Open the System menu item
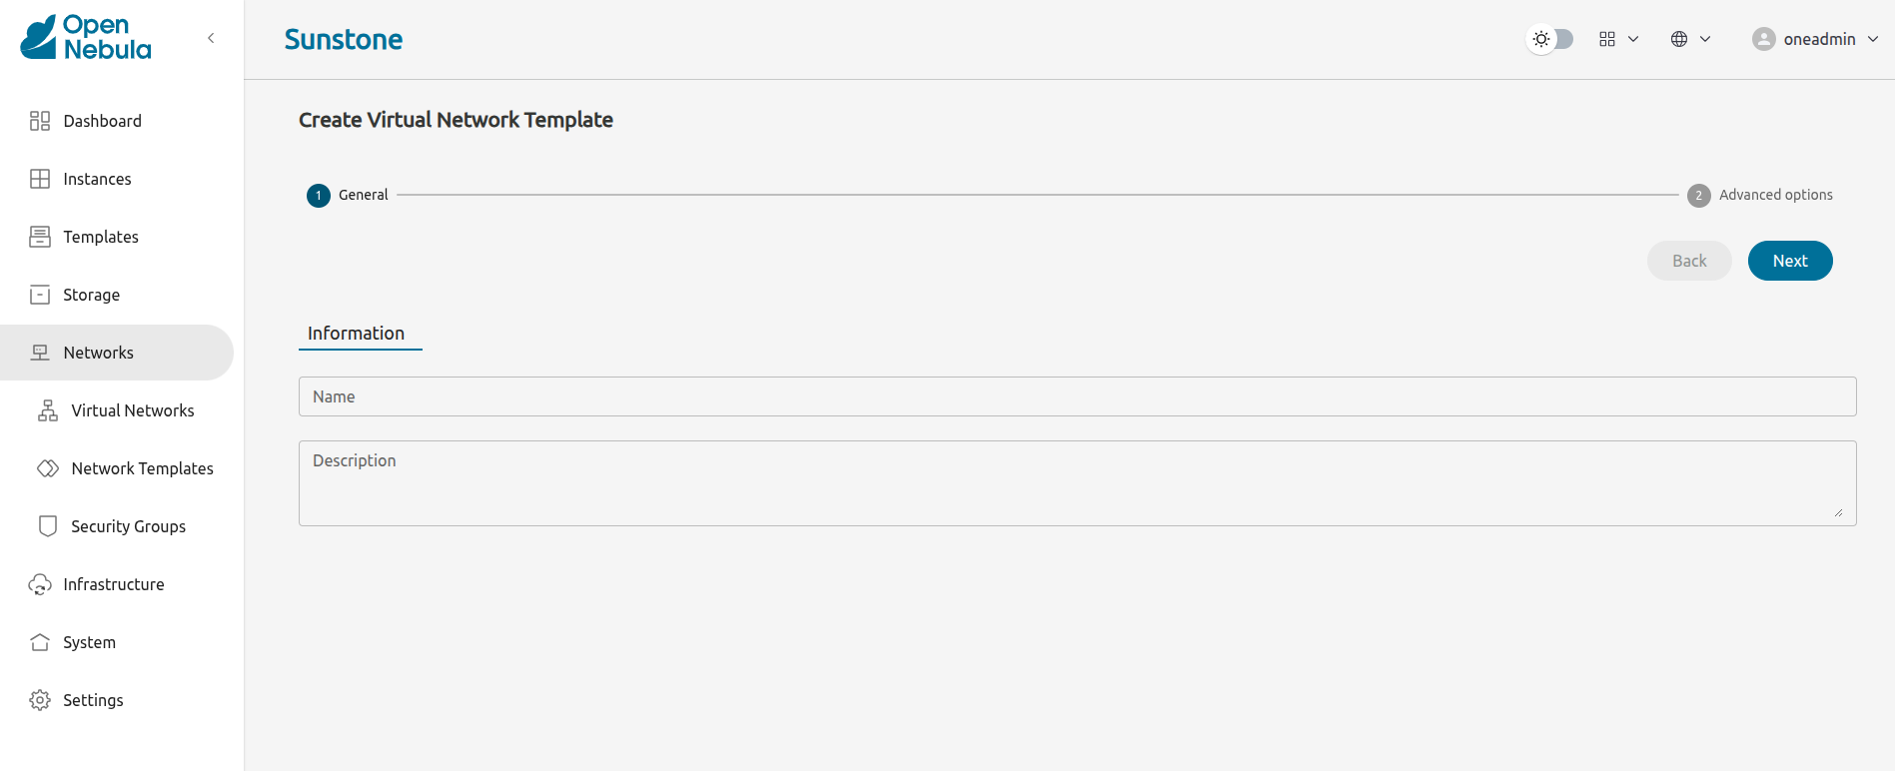The image size is (1895, 771). click(89, 642)
